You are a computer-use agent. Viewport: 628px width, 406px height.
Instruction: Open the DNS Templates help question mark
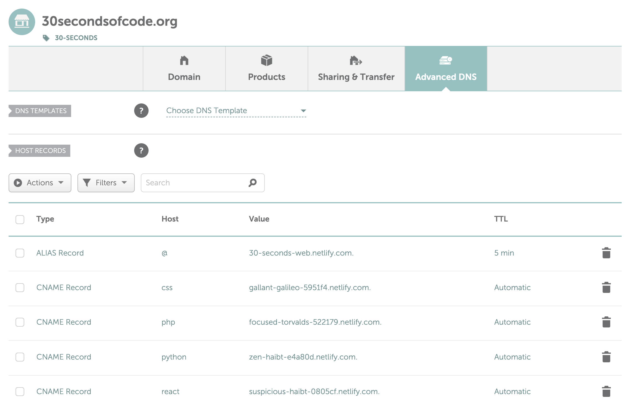click(142, 111)
